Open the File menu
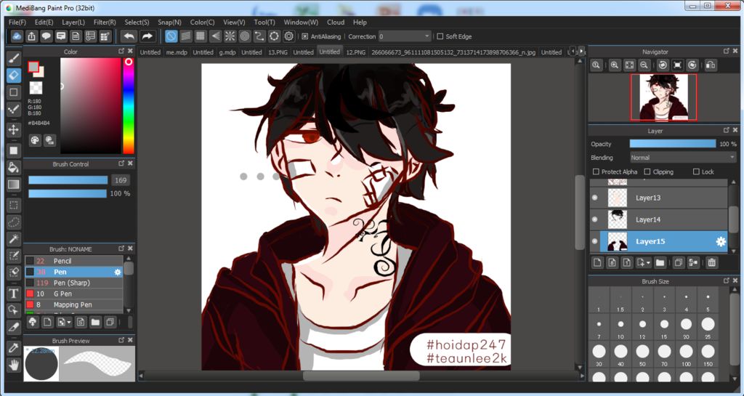Image resolution: width=744 pixels, height=396 pixels. click(x=17, y=23)
